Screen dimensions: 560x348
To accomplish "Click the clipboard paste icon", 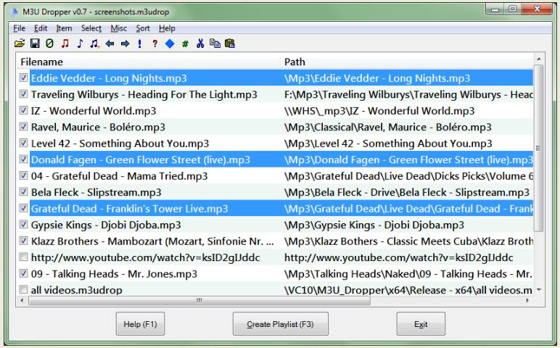I will pyautogui.click(x=230, y=43).
